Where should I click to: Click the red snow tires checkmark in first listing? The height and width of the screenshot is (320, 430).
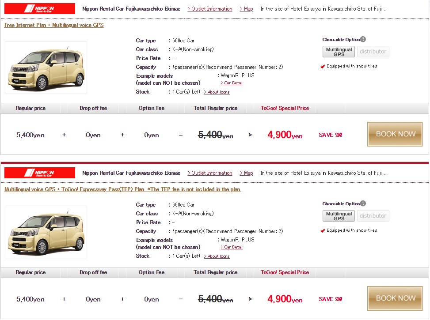pos(323,66)
